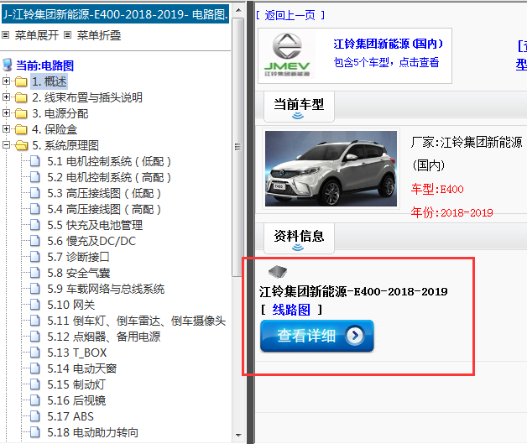Viewport: 527px width, 444px height.
Task: Click the folder icon for 2. 线束布置与插头说明
Action: coord(21,97)
